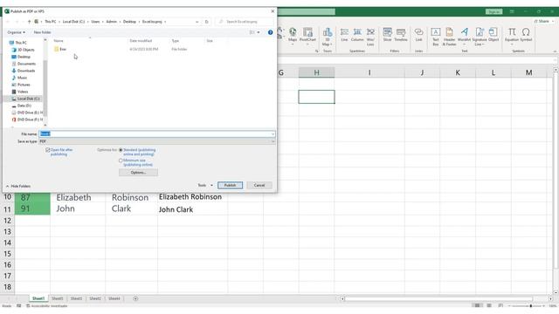The image size is (559, 314).
Task: Collapse the Excel ribbon
Action: tap(555, 51)
